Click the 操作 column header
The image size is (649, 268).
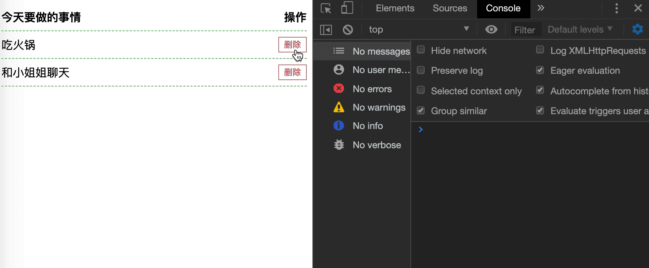pos(295,17)
